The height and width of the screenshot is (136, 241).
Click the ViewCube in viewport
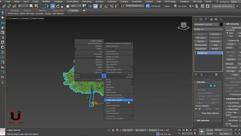point(183,26)
